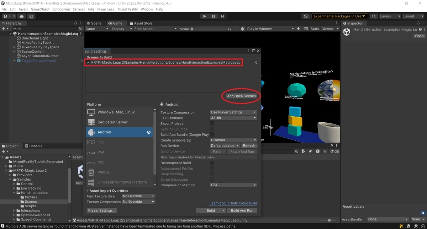The image size is (427, 229).
Task: Expand the SceneContent object in Hierarchy
Action: coord(15,52)
